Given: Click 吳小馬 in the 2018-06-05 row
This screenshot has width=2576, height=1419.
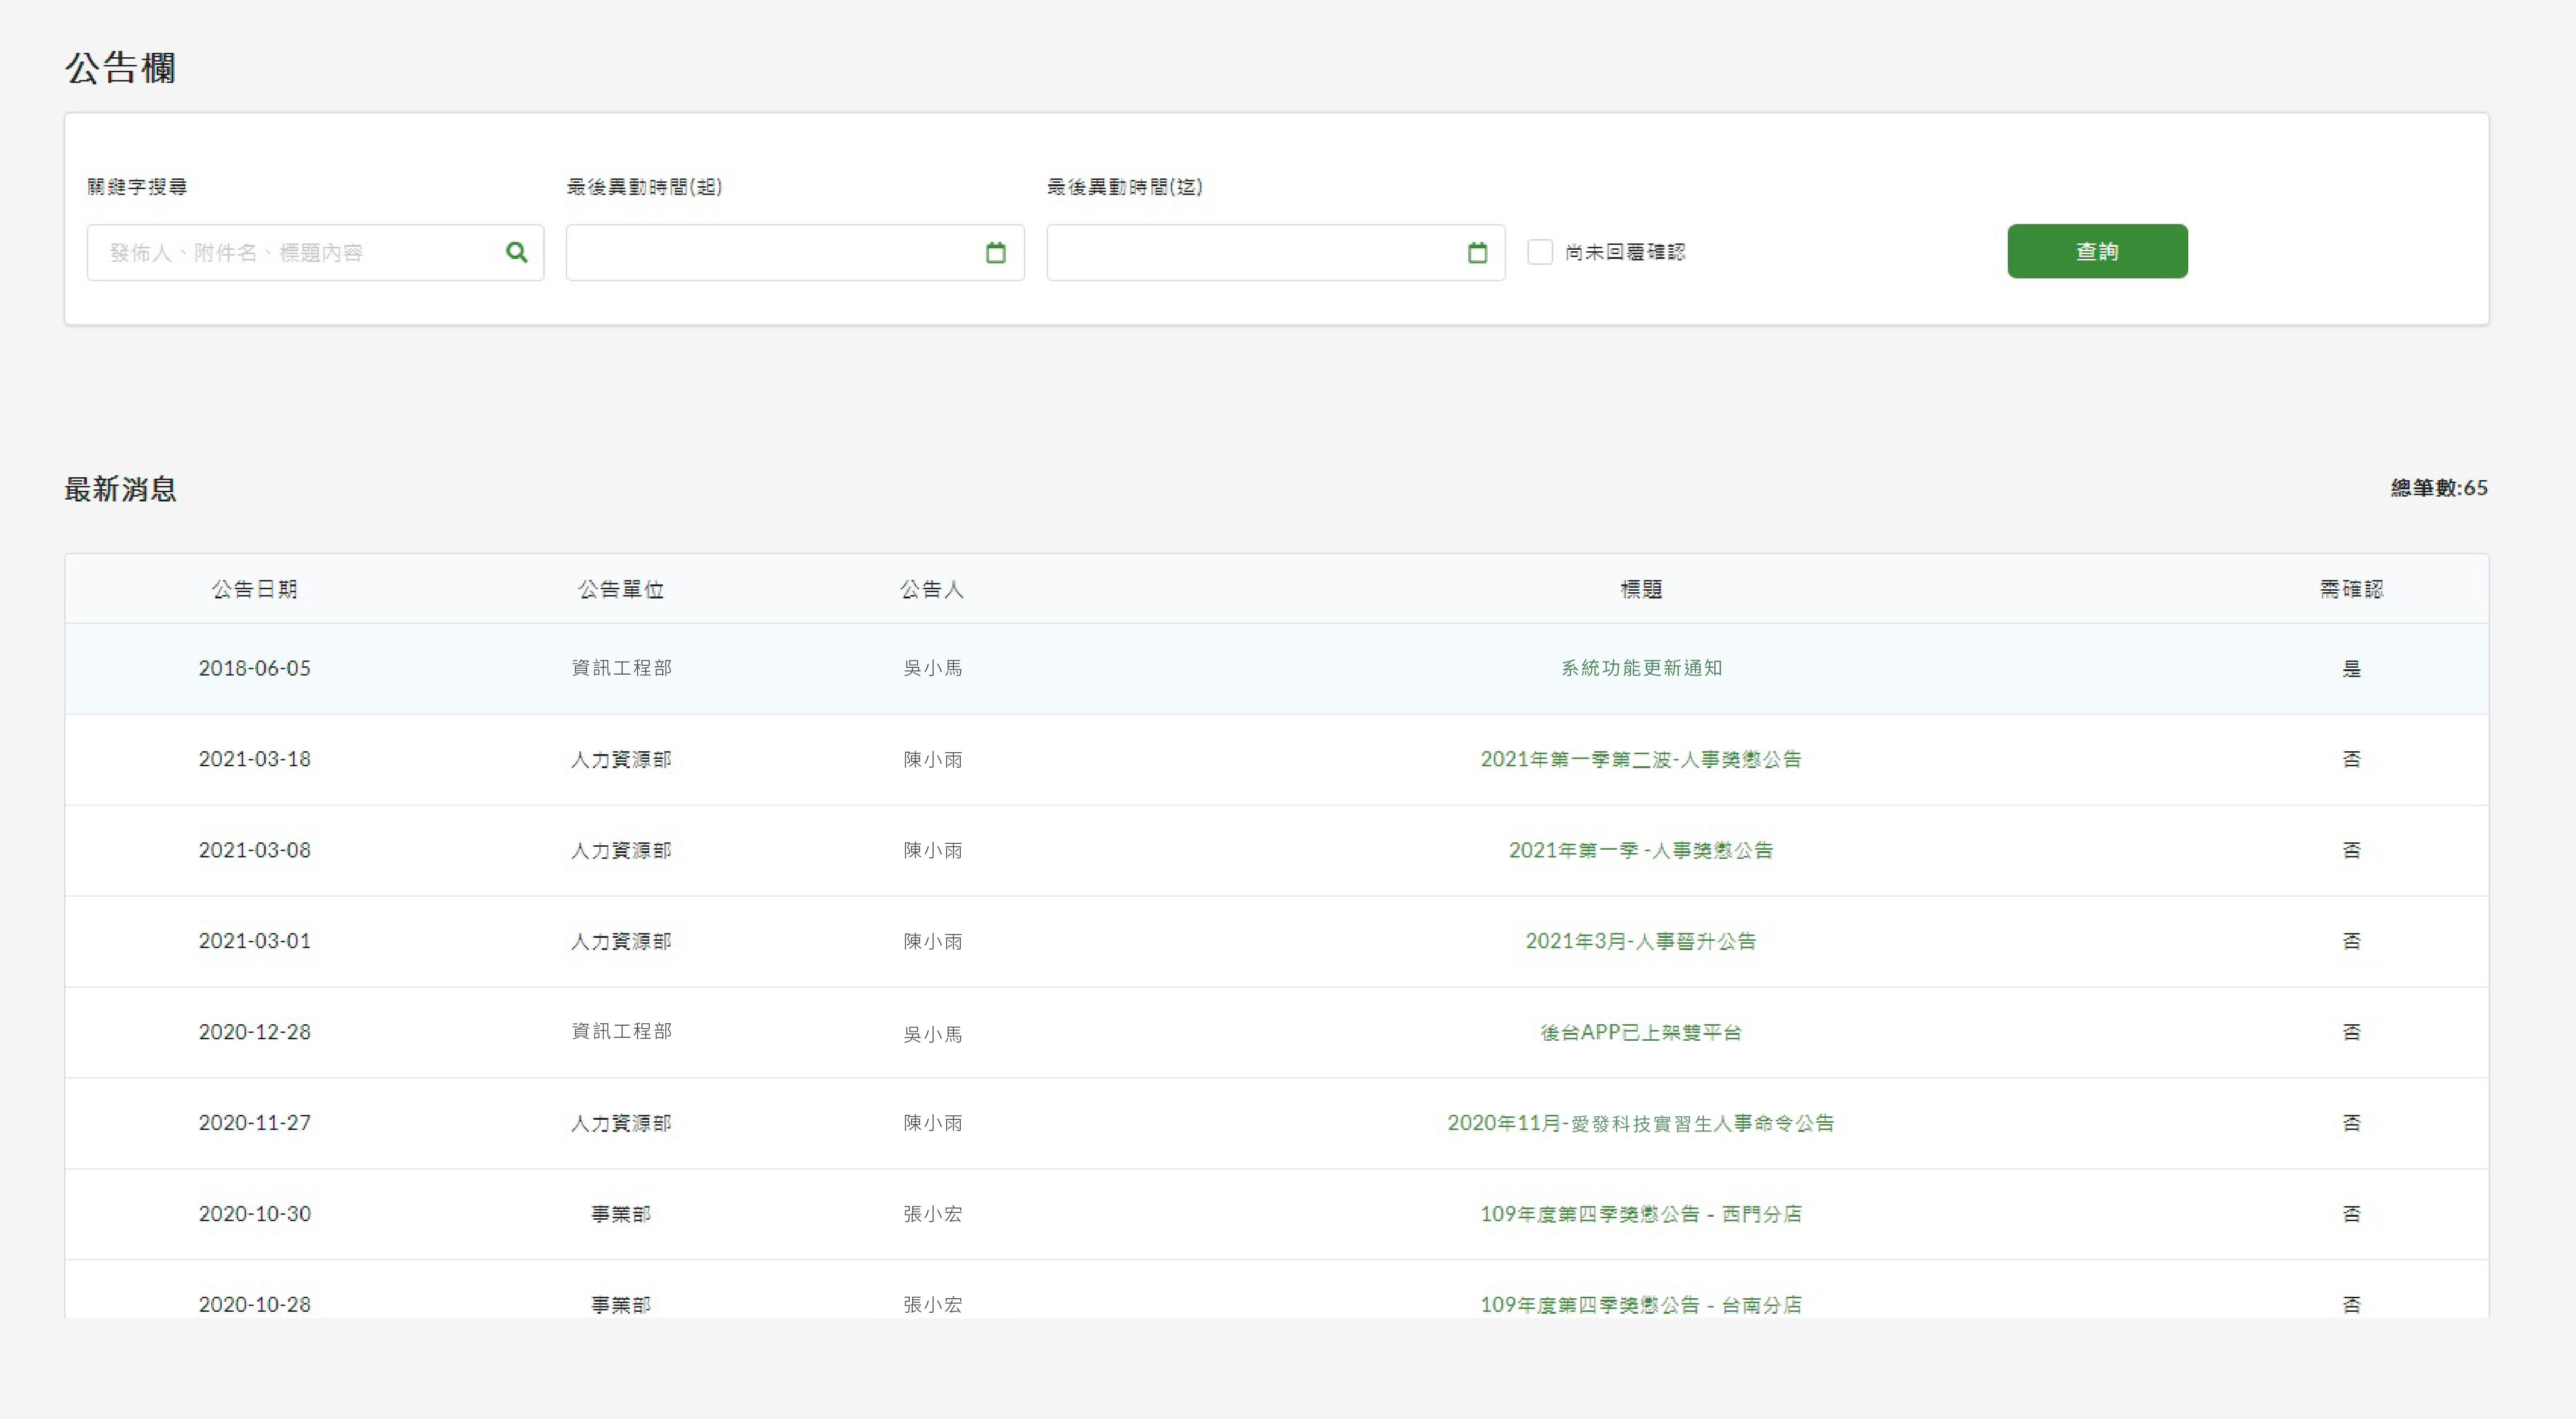Looking at the screenshot, I should 932,669.
